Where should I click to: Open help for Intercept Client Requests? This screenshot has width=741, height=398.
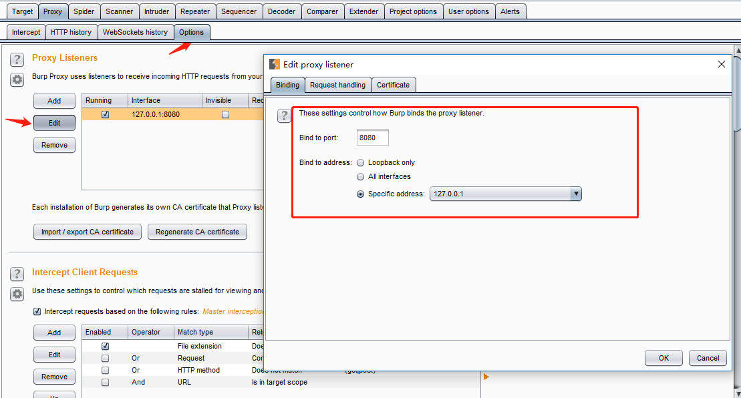click(x=17, y=274)
